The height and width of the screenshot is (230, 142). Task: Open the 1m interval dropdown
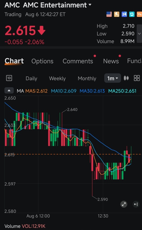112,78
